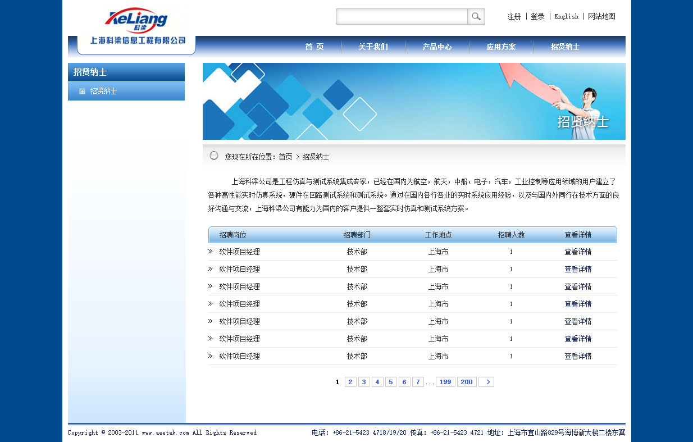
Task: Select 应用方案 in the navigation bar
Action: click(x=501, y=47)
